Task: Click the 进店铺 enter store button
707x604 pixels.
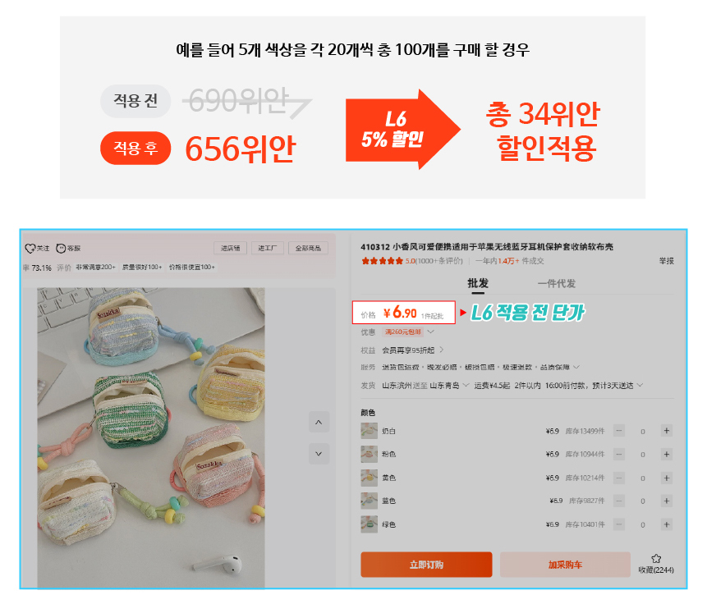Action: [x=231, y=249]
